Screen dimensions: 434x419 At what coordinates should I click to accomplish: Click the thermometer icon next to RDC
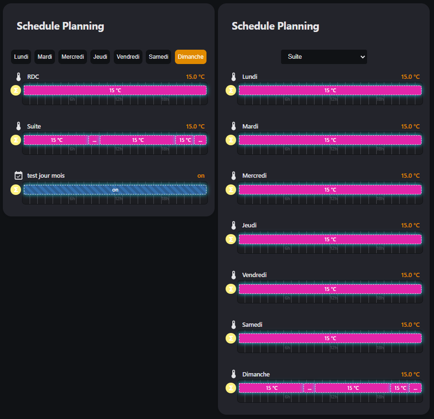point(19,77)
